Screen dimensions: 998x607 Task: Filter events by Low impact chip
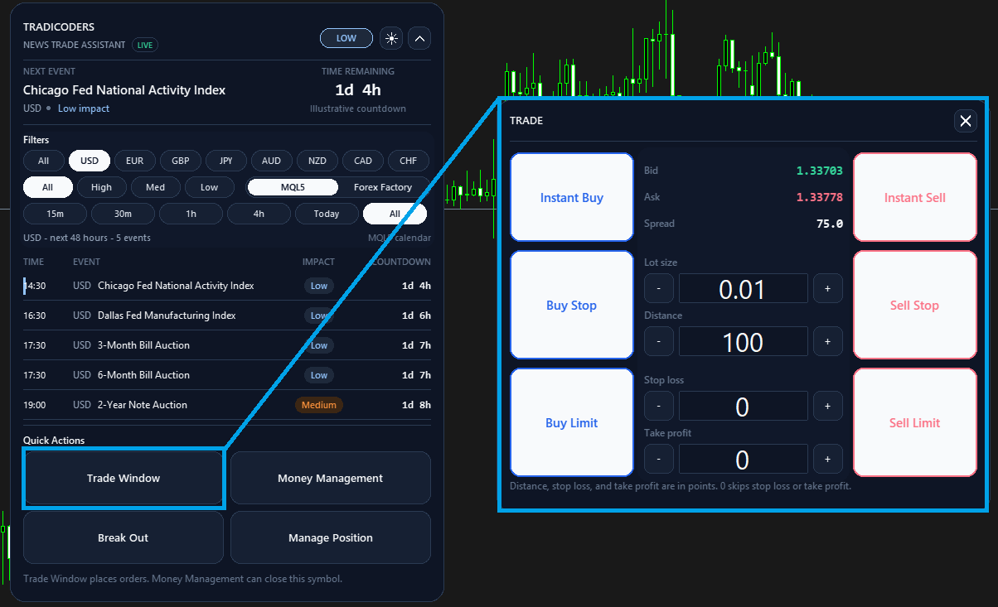pos(210,187)
